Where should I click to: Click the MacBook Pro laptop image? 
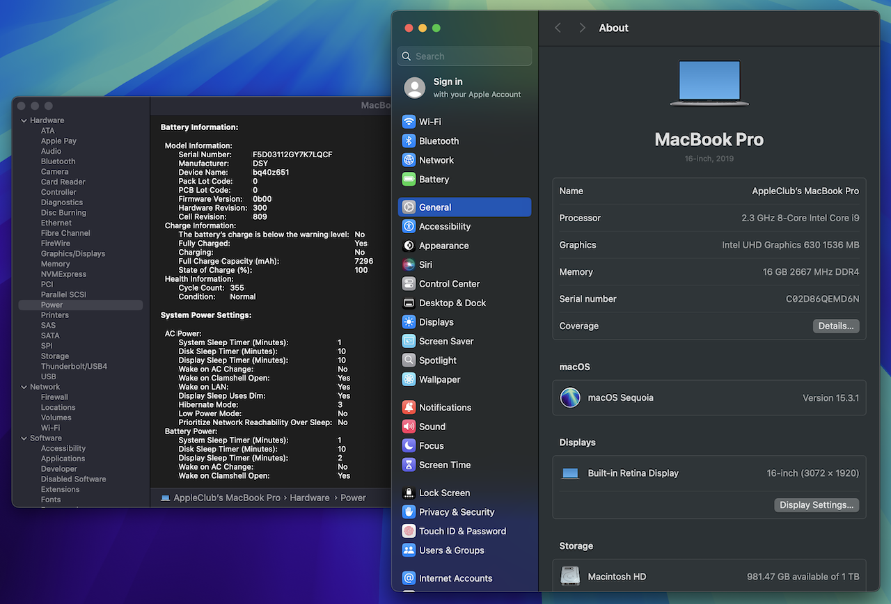coord(709,83)
